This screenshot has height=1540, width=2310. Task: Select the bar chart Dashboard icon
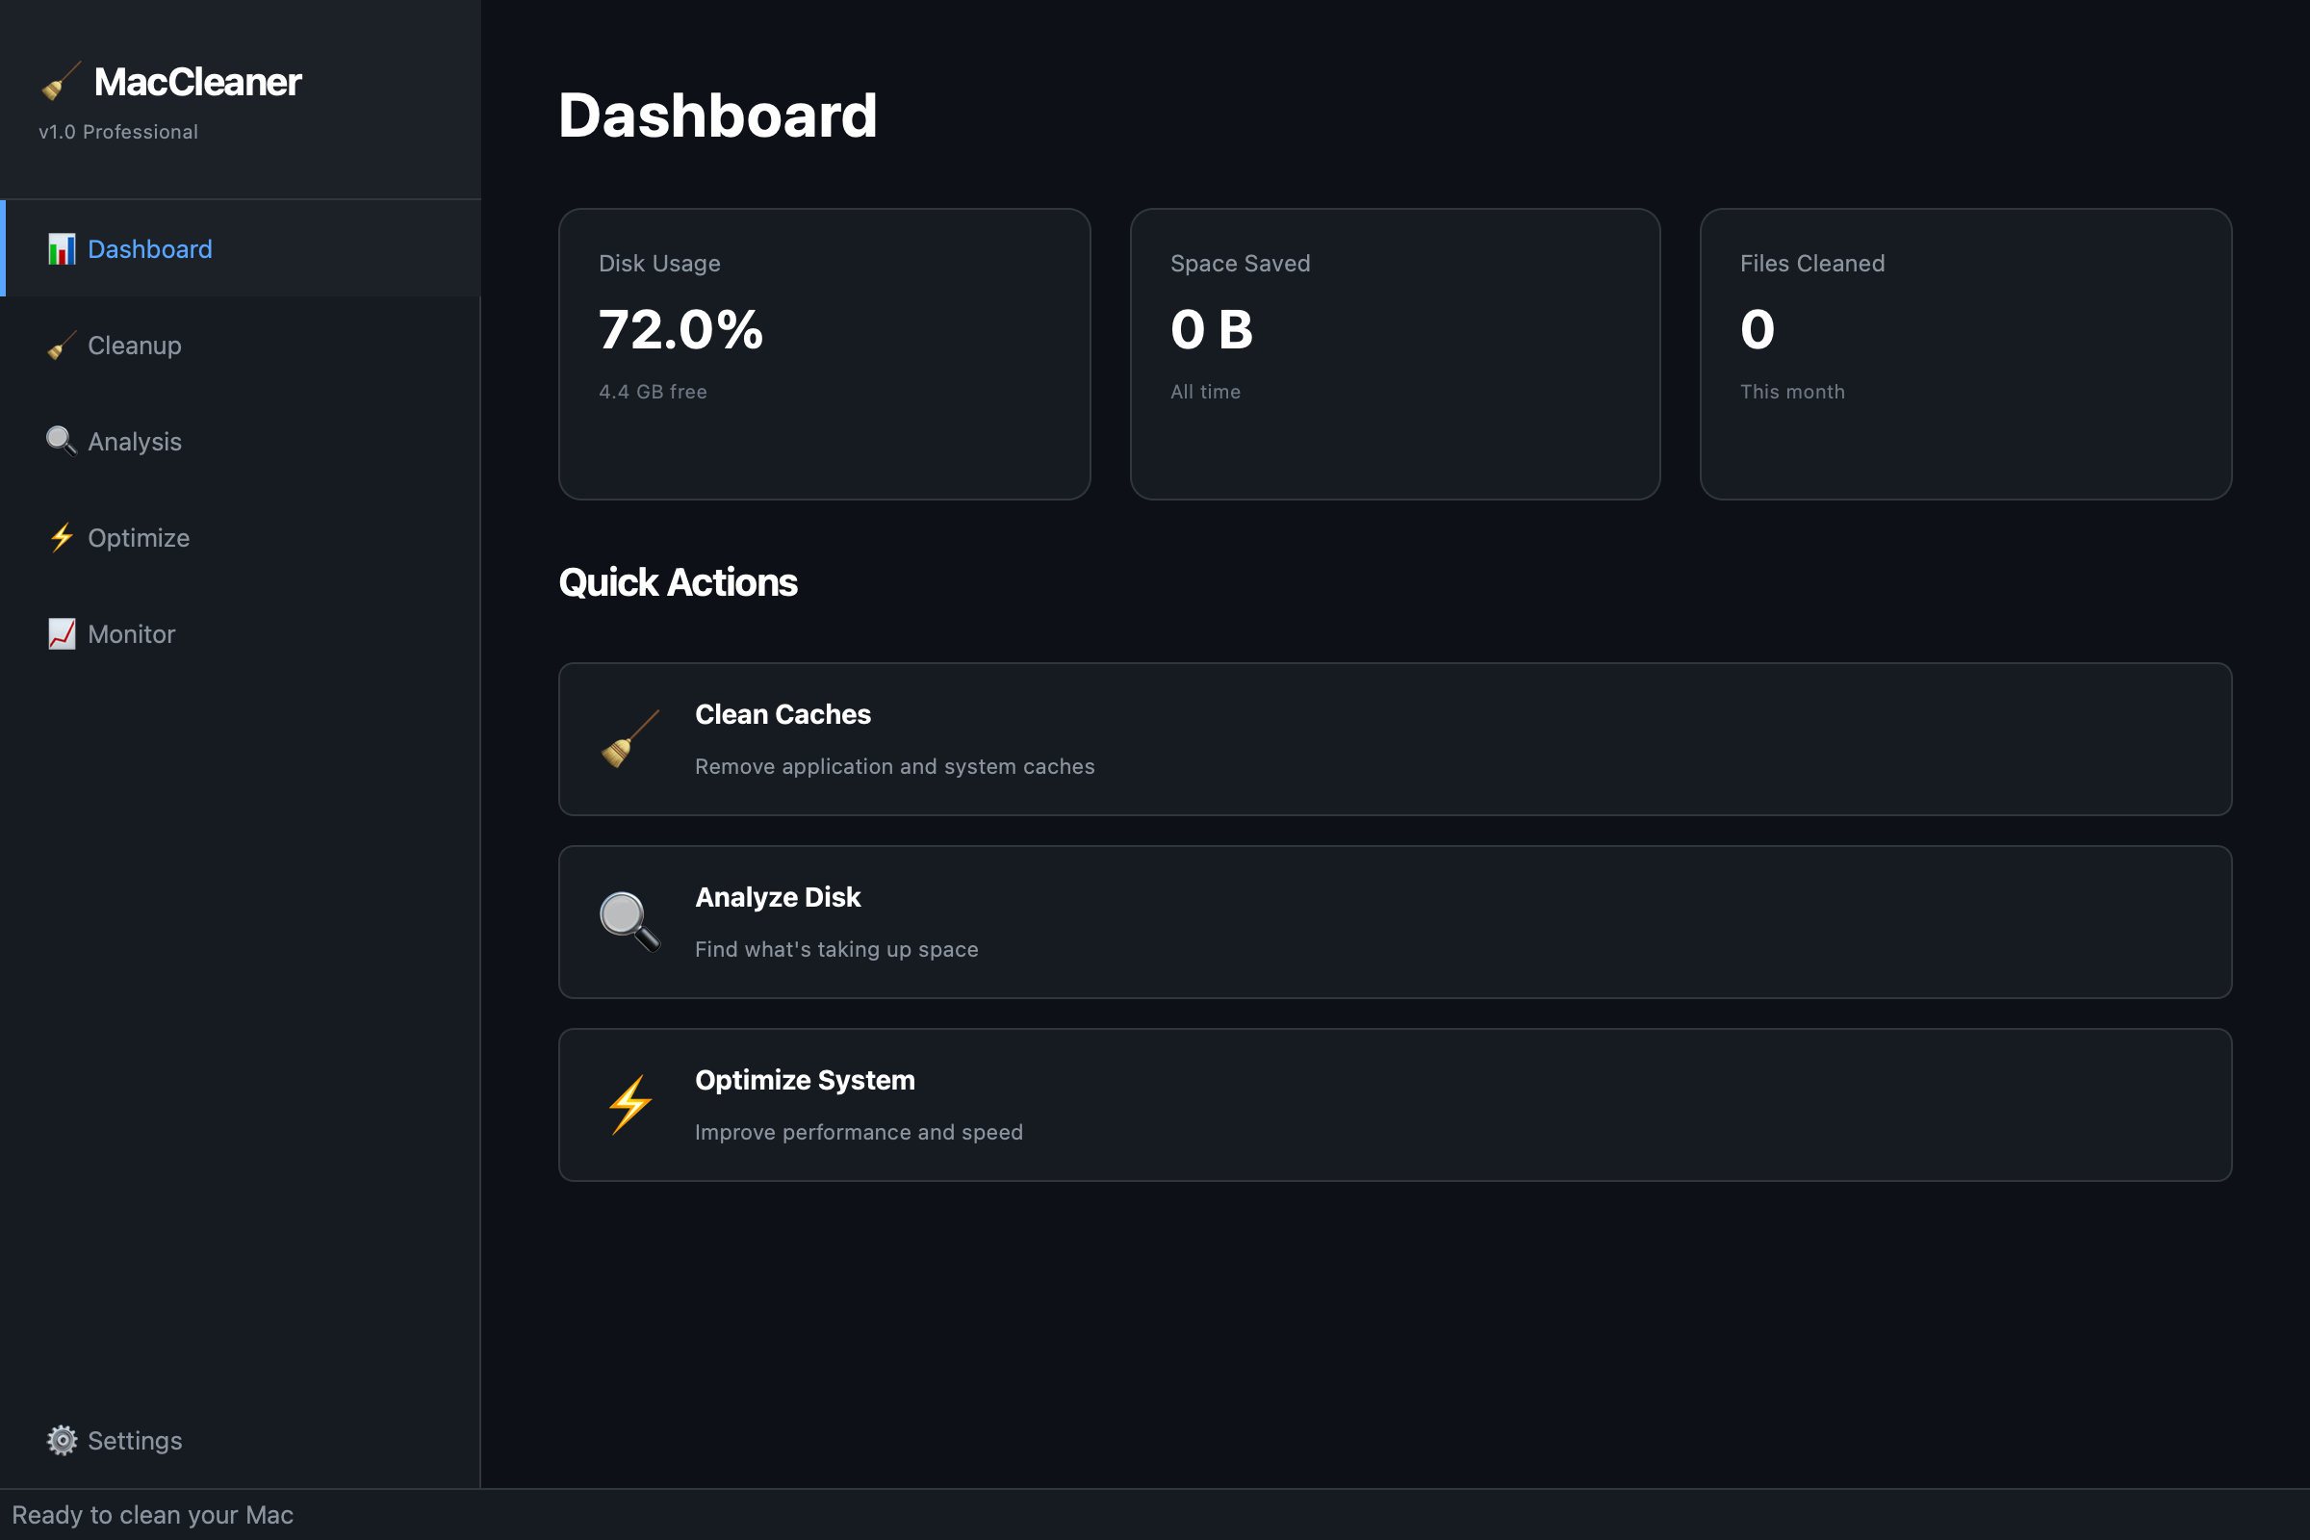point(61,249)
